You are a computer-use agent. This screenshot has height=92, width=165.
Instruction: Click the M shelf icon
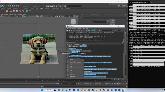coord(30,11)
